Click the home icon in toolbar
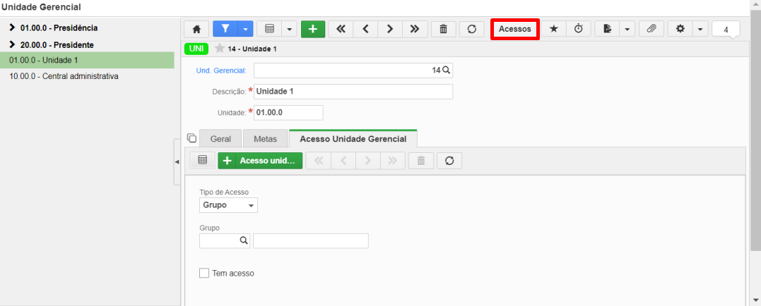The image size is (761, 306). 196,29
